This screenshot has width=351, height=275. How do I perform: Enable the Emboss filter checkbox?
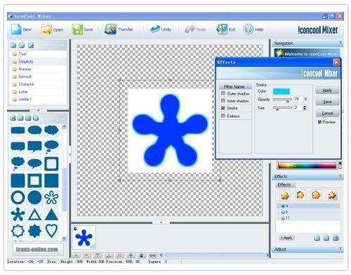pos(223,116)
